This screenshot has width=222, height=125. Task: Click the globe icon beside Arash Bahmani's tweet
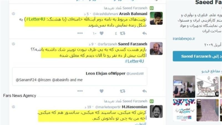[x=13, y=14]
